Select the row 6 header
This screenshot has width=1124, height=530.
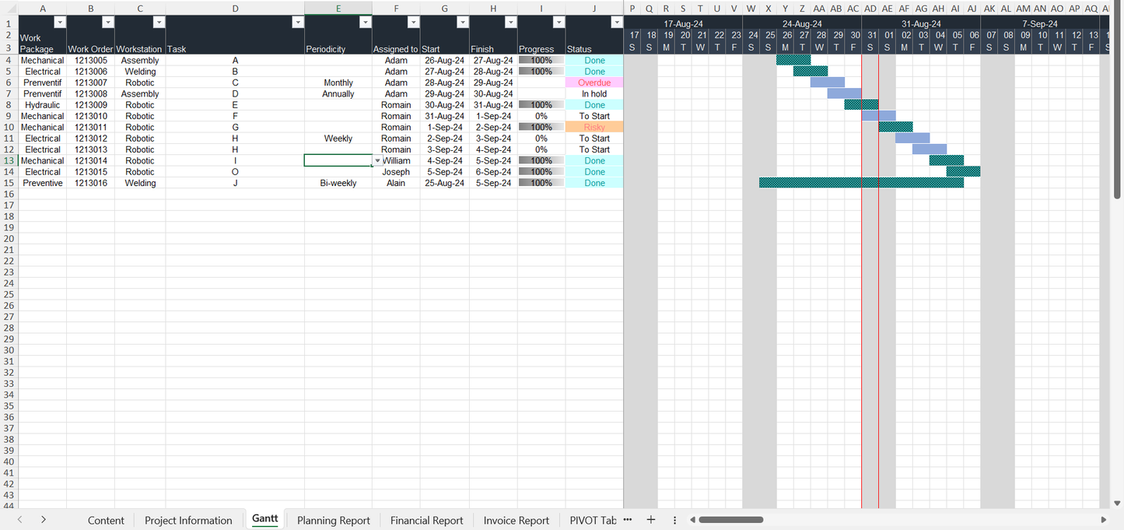point(9,82)
